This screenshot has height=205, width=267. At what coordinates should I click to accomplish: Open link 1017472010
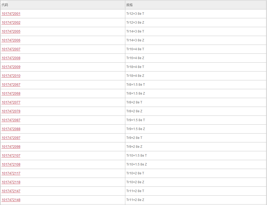tap(11, 76)
